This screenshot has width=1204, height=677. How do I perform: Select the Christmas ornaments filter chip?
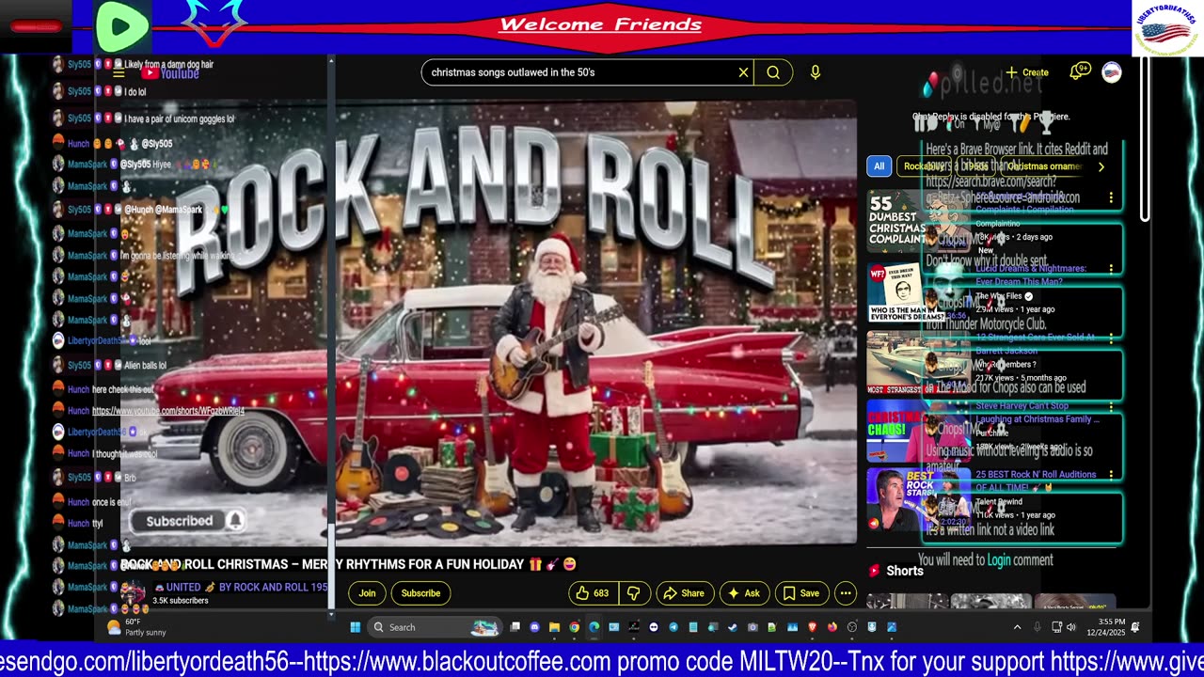1044,166
